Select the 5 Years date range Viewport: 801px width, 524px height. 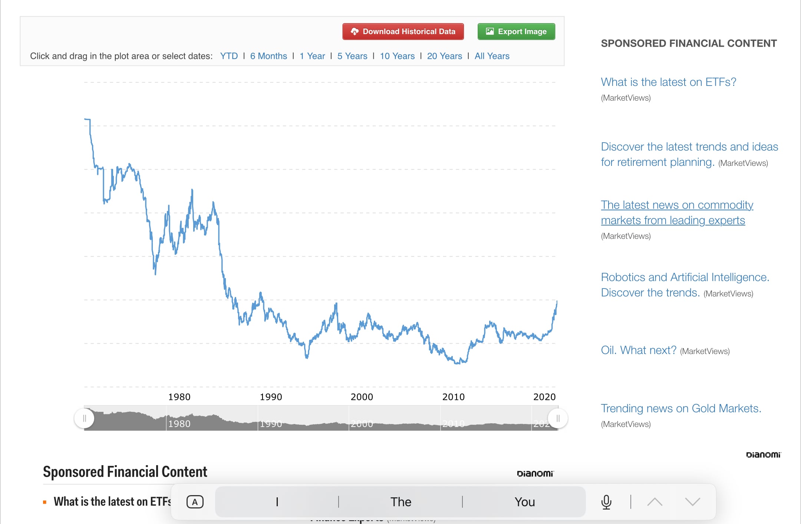[352, 56]
